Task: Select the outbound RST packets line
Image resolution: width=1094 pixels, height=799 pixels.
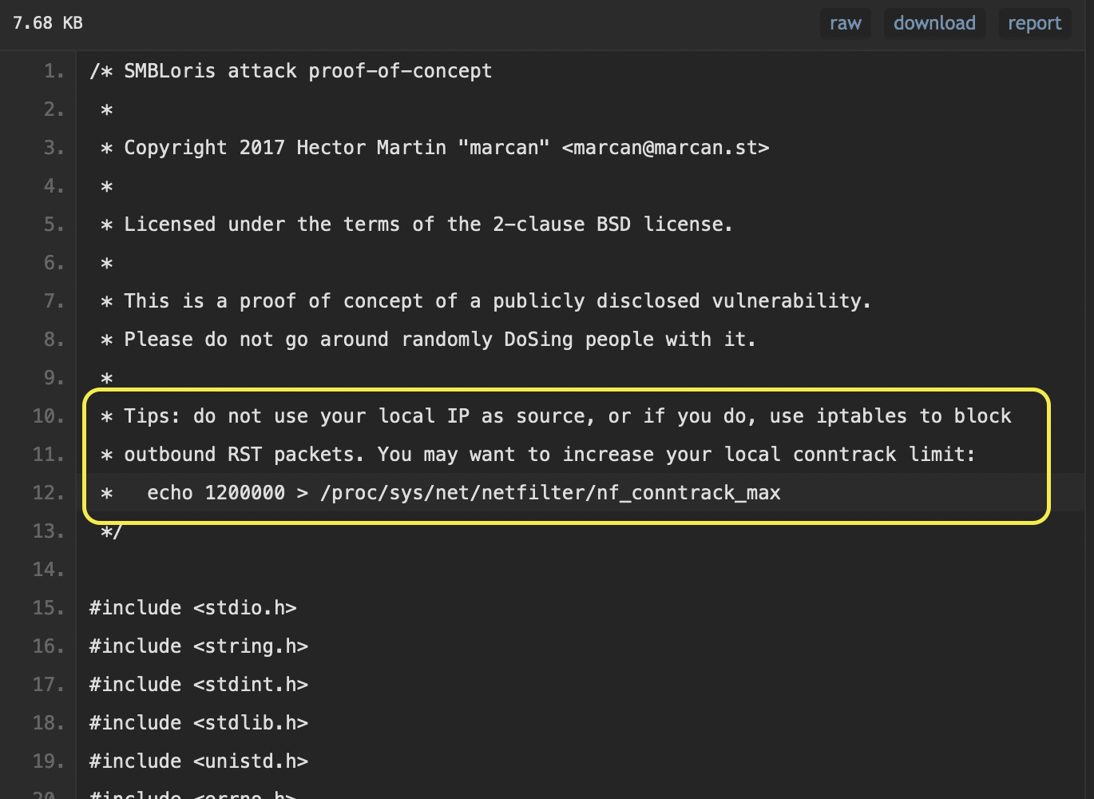Action: pyautogui.click(x=537, y=455)
